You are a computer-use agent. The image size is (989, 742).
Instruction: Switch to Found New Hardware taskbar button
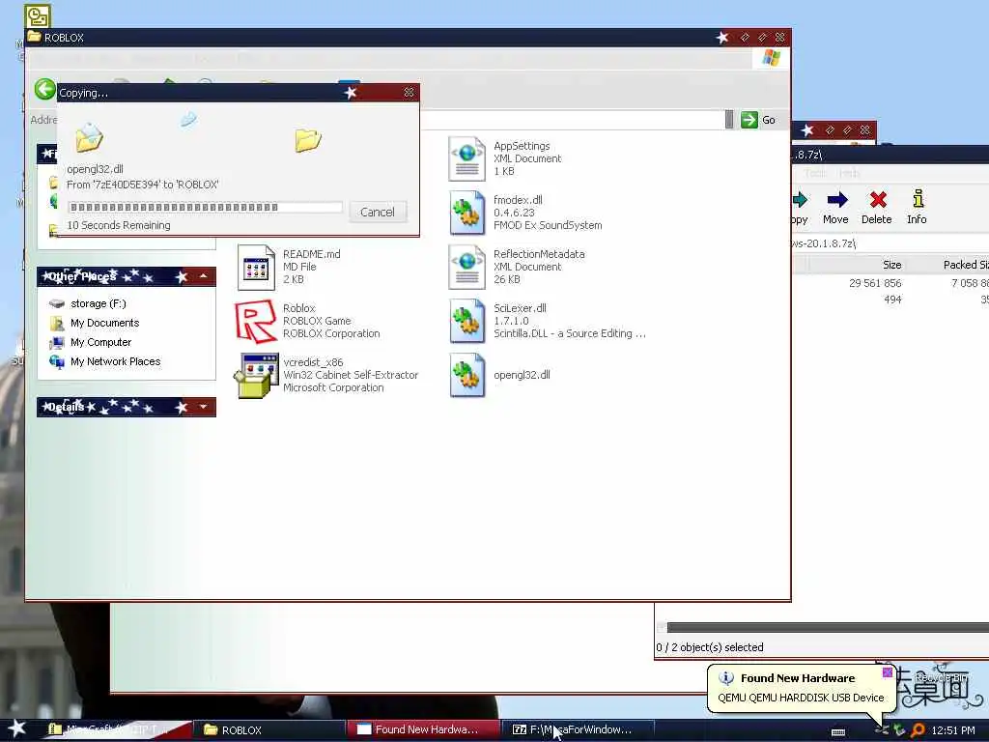click(424, 730)
